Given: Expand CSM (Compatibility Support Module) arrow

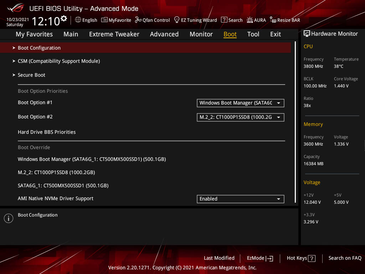Looking at the screenshot, I should pyautogui.click(x=14, y=61).
